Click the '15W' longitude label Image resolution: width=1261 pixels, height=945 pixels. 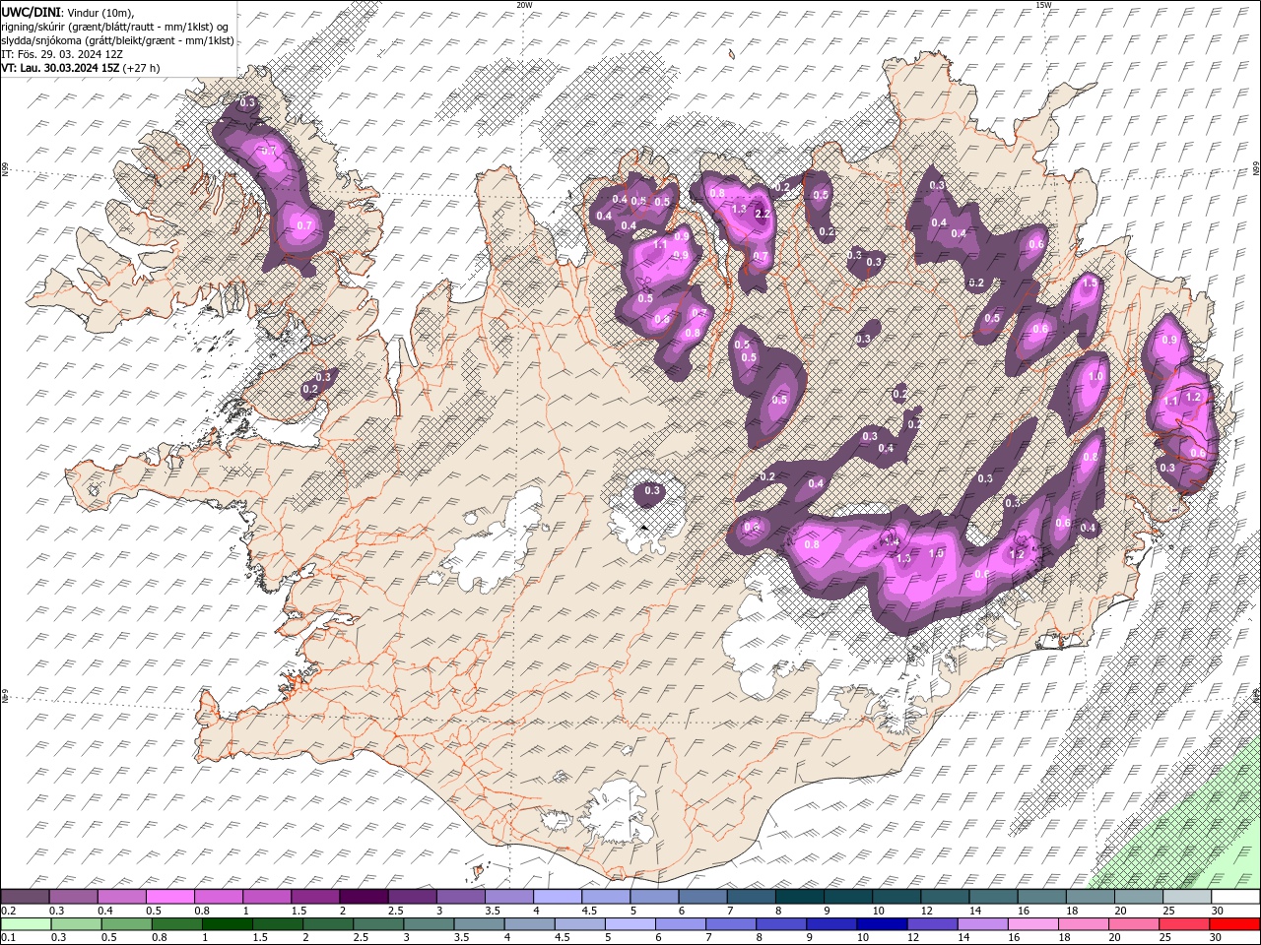1043,5
